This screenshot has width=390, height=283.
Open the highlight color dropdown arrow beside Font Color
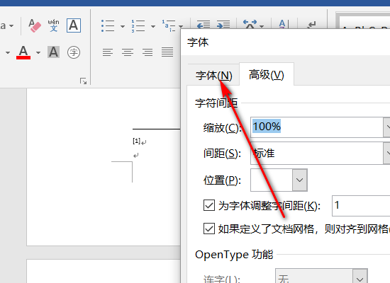pos(8,52)
